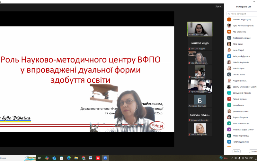Viewport: 257px width, 161px height.
Task: Click Alla Chaikovska's AC avatar icon
Action: pyautogui.click(x=229, y=32)
